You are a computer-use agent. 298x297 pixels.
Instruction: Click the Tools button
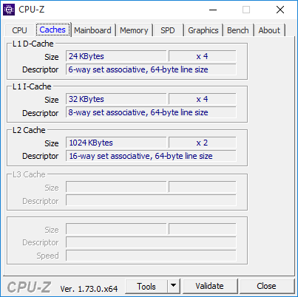(x=146, y=286)
